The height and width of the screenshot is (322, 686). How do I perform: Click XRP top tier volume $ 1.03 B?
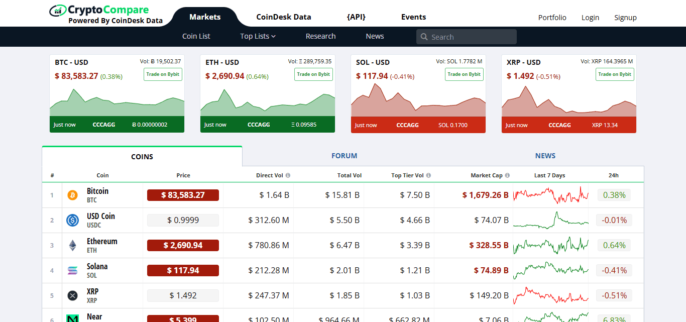coord(415,295)
